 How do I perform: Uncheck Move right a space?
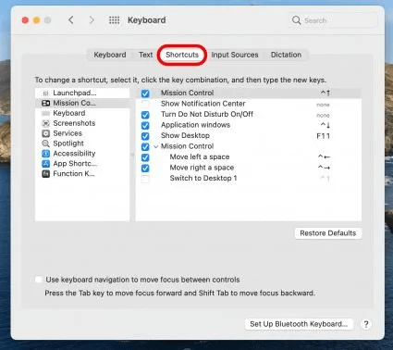(145, 168)
